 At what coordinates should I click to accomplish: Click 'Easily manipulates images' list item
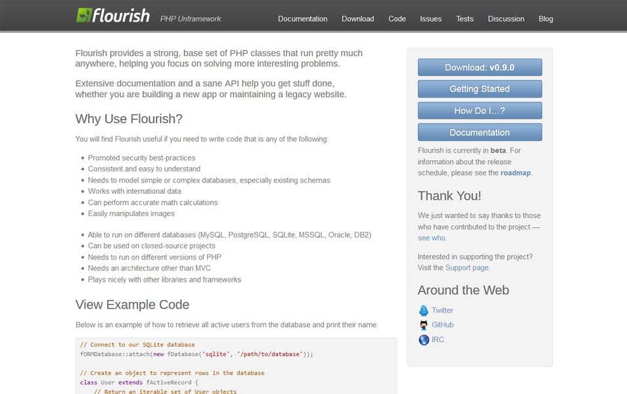click(131, 214)
